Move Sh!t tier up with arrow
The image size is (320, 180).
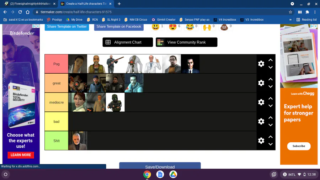271,137
